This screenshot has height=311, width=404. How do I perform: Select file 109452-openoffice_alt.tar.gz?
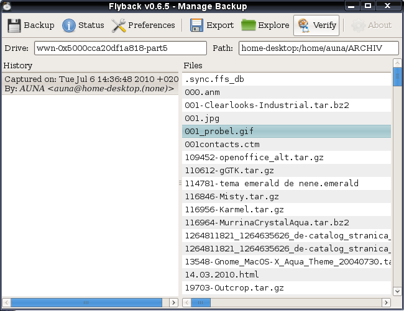click(287, 158)
